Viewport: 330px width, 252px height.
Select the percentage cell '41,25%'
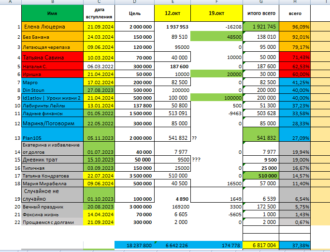click(x=295, y=82)
